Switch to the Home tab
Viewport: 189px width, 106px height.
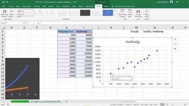coord(11,6)
